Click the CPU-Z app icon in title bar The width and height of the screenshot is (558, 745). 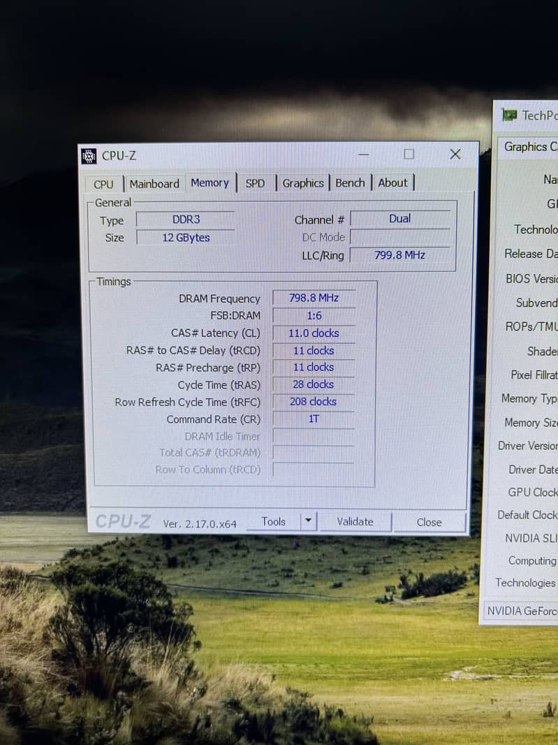pyautogui.click(x=89, y=156)
